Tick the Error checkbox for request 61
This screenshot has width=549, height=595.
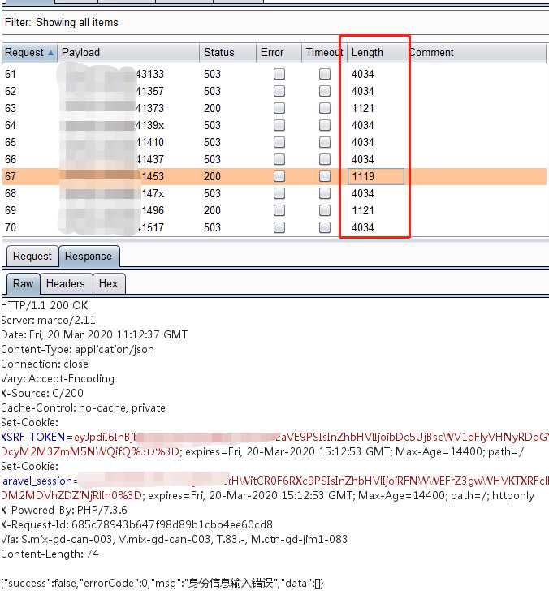point(279,74)
